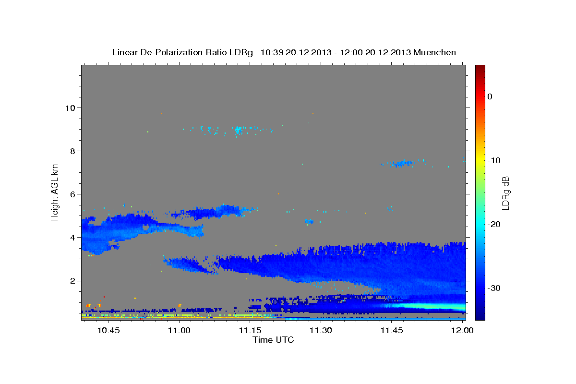Click the large blue cloud layer near 11:45
576x384 pixels.
tap(384, 269)
